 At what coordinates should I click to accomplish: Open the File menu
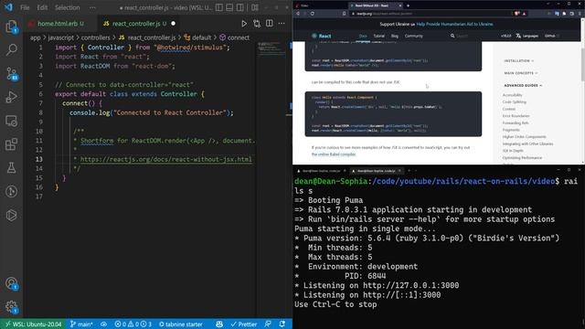click(x=25, y=7)
